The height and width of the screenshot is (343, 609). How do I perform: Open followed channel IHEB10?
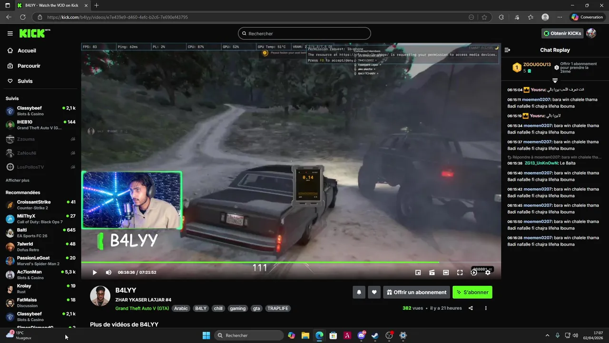(x=40, y=125)
